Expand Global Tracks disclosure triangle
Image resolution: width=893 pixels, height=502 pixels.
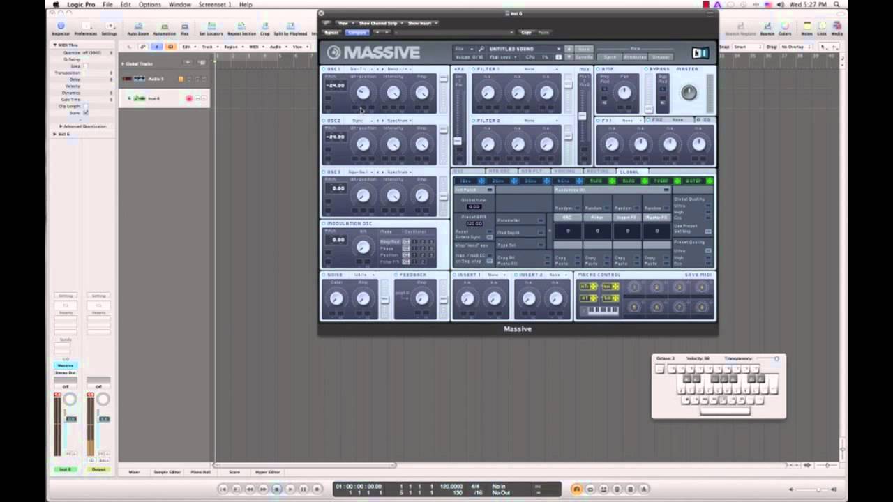(x=123, y=63)
